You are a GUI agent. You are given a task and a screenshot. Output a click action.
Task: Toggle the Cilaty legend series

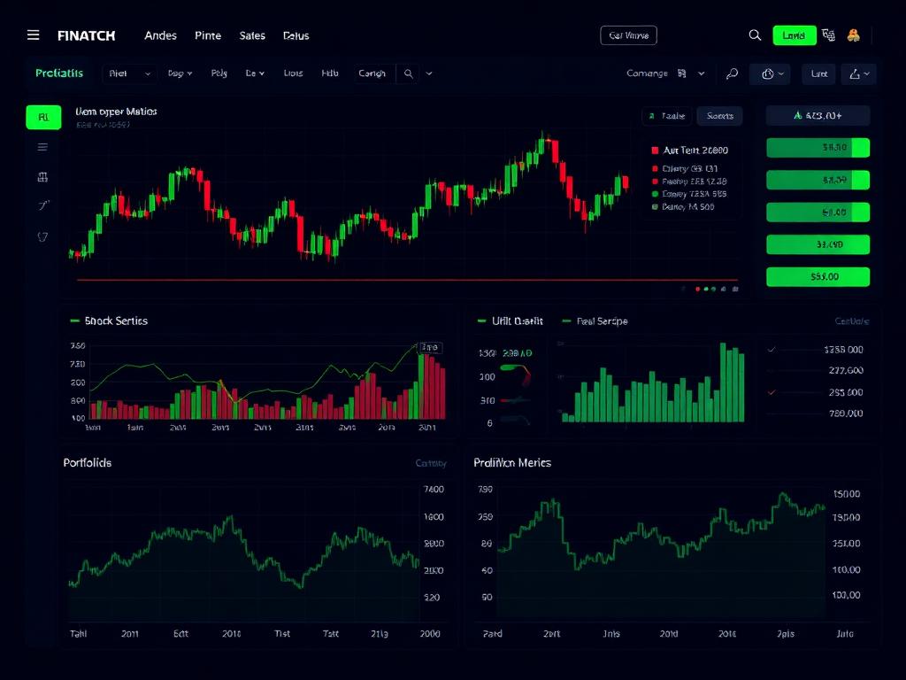click(x=686, y=169)
